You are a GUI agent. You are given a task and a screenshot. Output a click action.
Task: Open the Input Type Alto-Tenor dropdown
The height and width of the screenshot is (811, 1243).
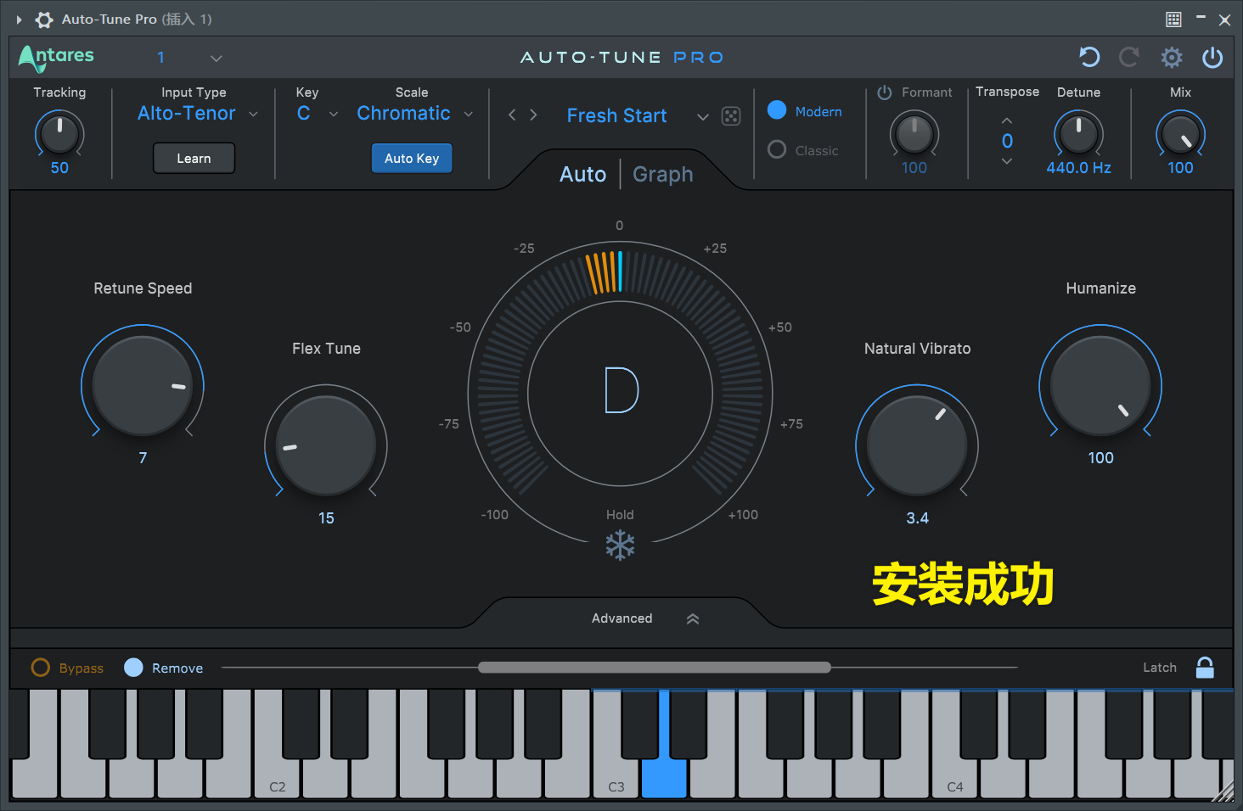click(x=198, y=114)
